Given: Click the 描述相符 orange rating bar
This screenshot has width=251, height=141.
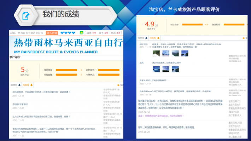Looking at the screenshot, I should tap(234, 25).
